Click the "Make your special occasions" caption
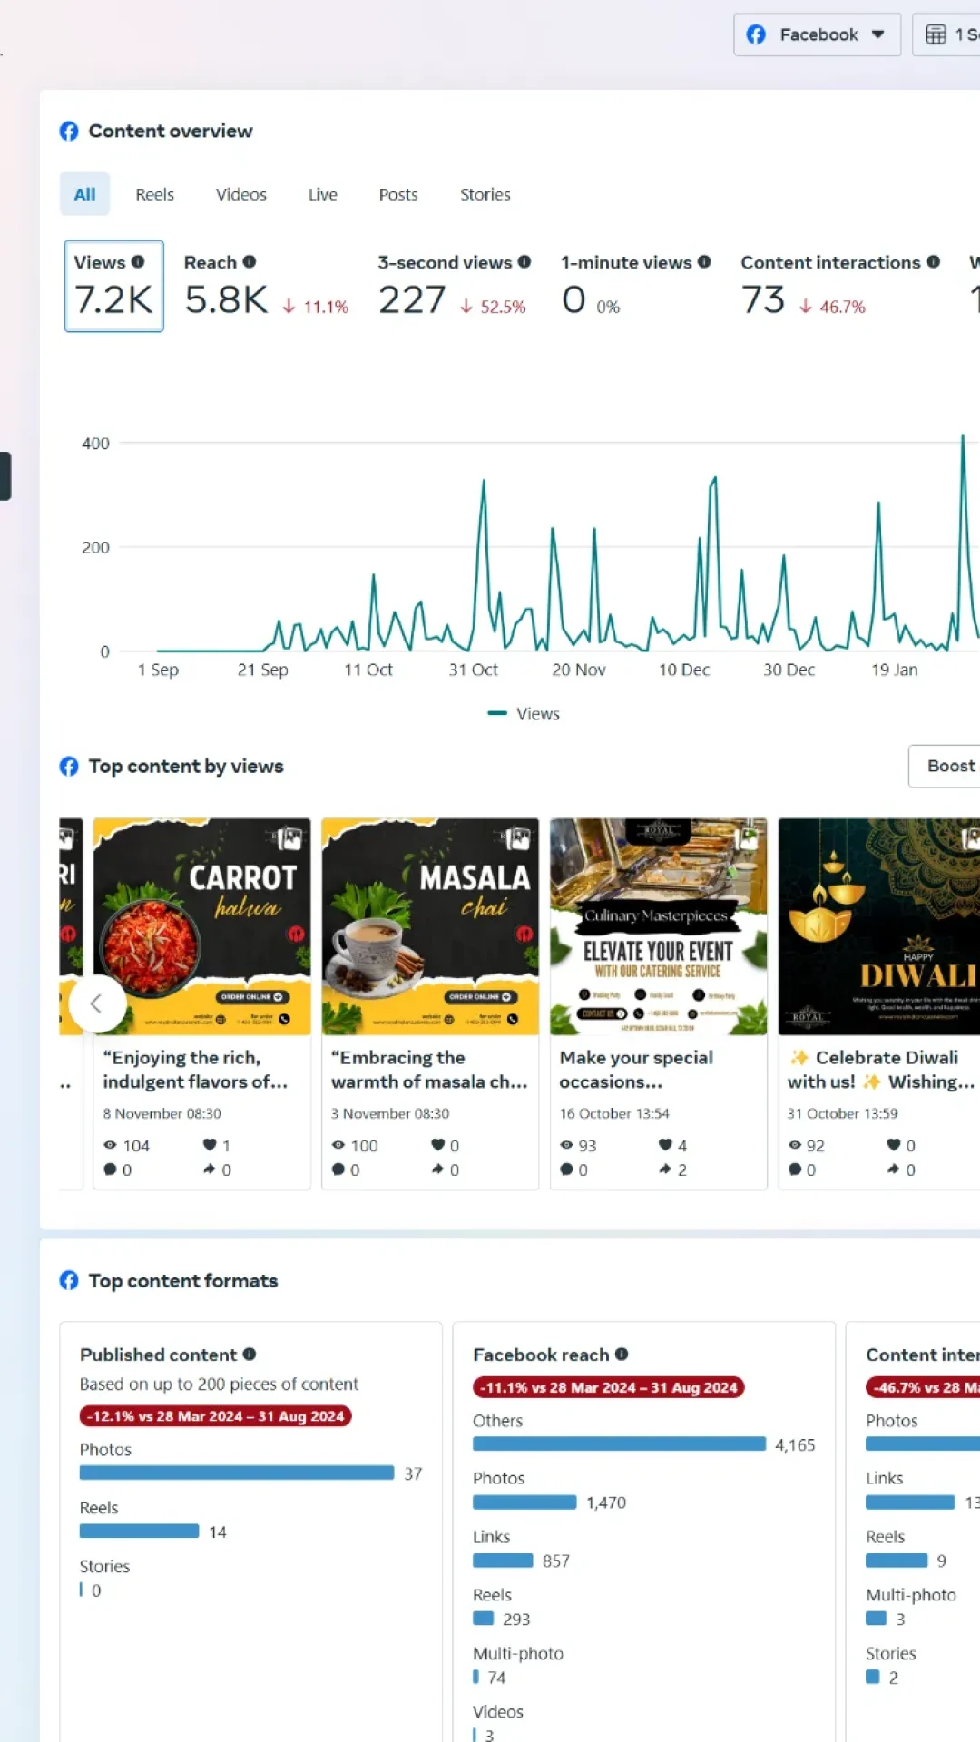 pos(636,1070)
